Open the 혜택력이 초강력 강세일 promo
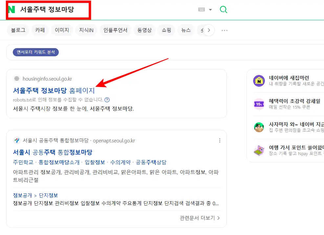This screenshot has width=324, height=235. tap(294, 101)
